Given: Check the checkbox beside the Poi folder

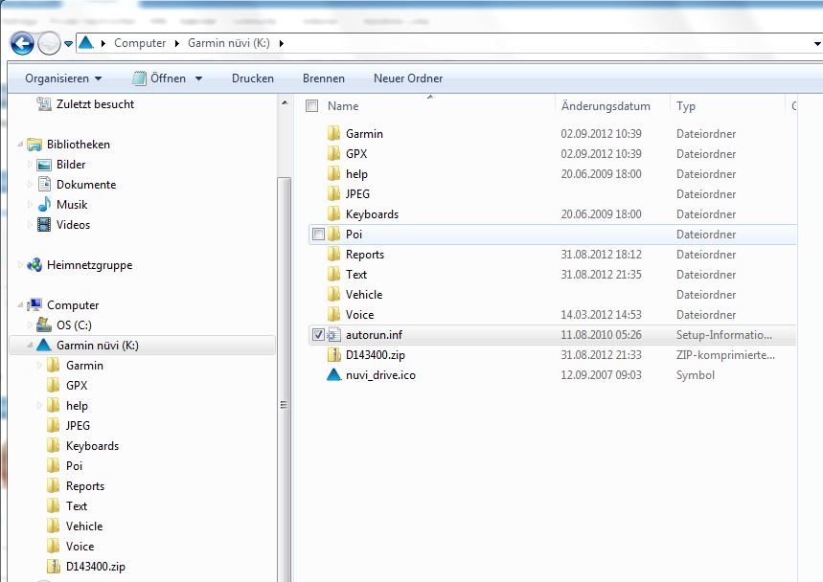Looking at the screenshot, I should pos(318,235).
